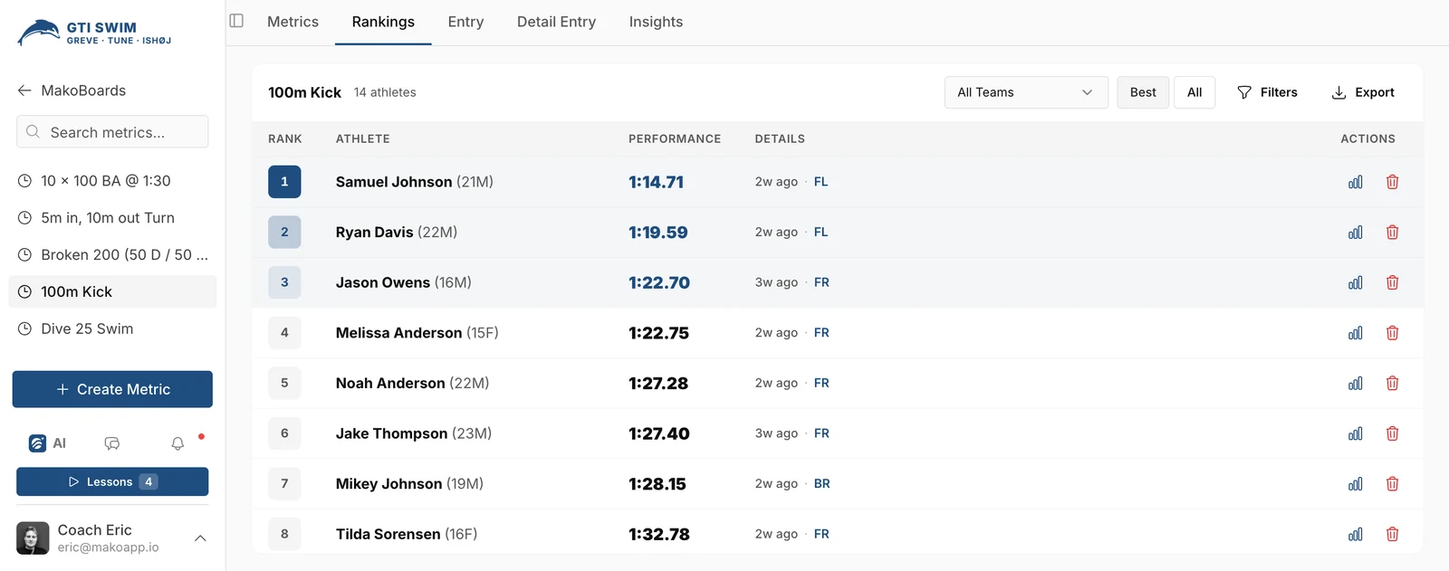Delete Tilda Sorensen's entry

coord(1392,534)
